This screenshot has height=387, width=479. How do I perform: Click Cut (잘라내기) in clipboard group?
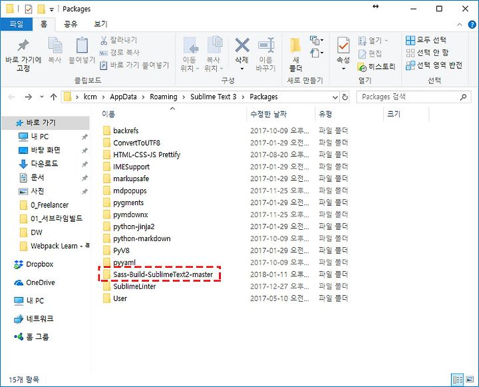pyautogui.click(x=119, y=40)
